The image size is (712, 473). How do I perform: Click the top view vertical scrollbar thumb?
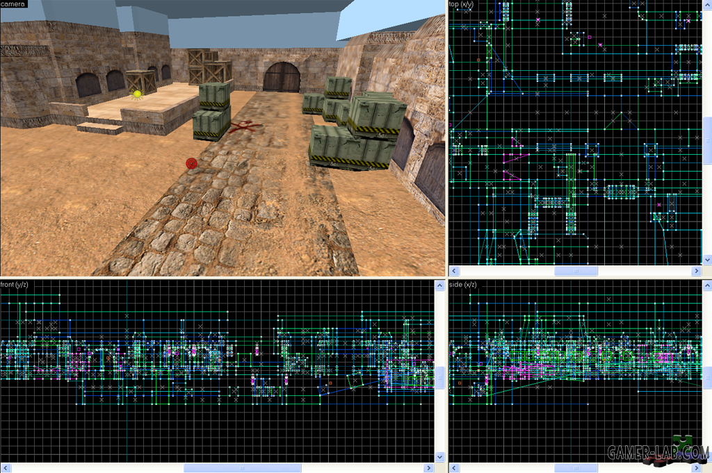[x=707, y=140]
